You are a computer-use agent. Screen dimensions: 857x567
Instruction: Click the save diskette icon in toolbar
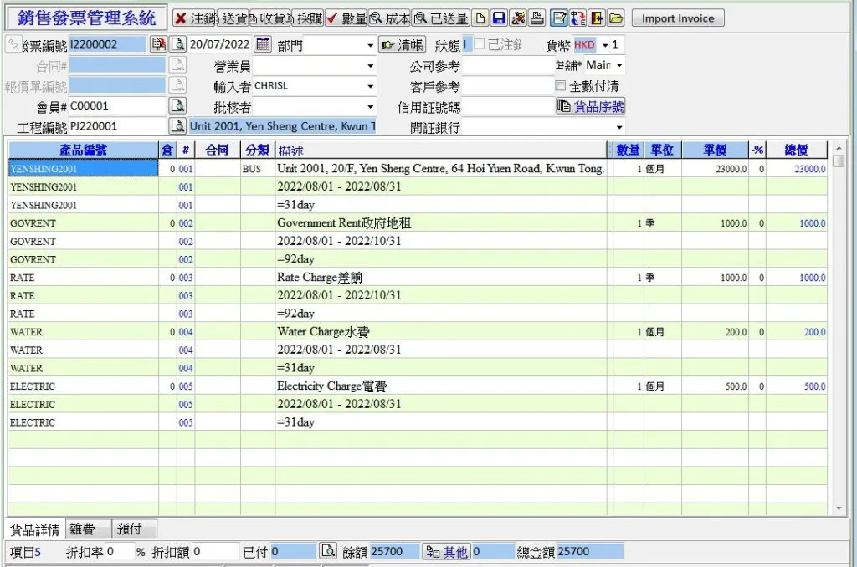pyautogui.click(x=499, y=18)
